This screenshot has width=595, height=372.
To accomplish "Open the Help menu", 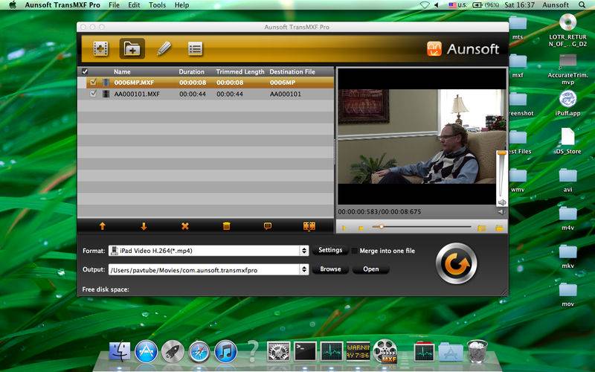I will pos(181,5).
